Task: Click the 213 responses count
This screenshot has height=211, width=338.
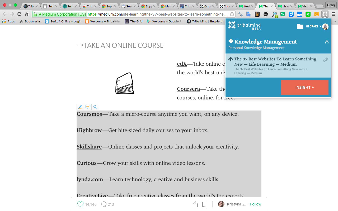Action: [111, 204]
